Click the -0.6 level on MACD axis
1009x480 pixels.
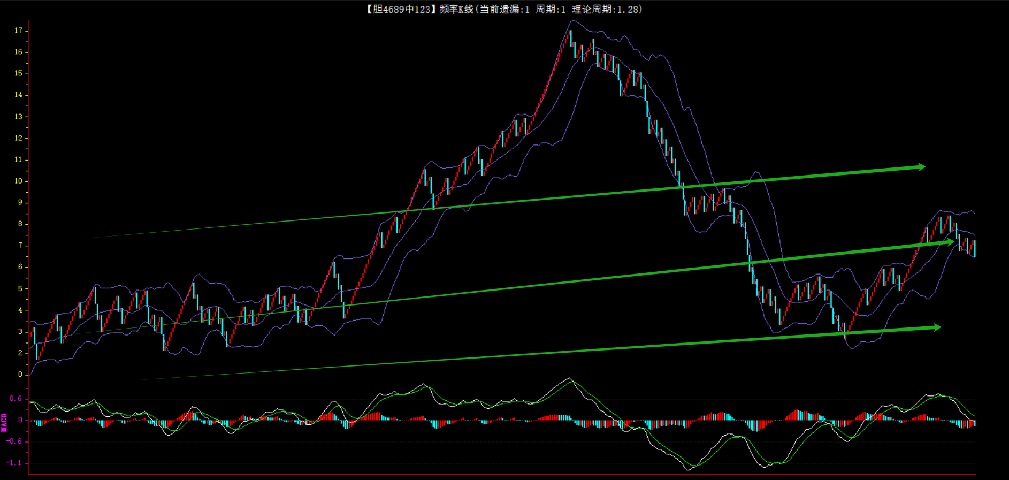[x=14, y=441]
